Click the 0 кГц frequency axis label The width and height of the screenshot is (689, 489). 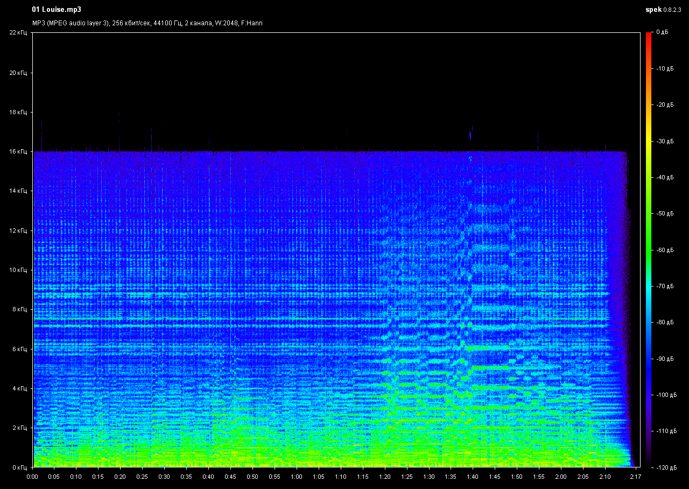tap(19, 467)
